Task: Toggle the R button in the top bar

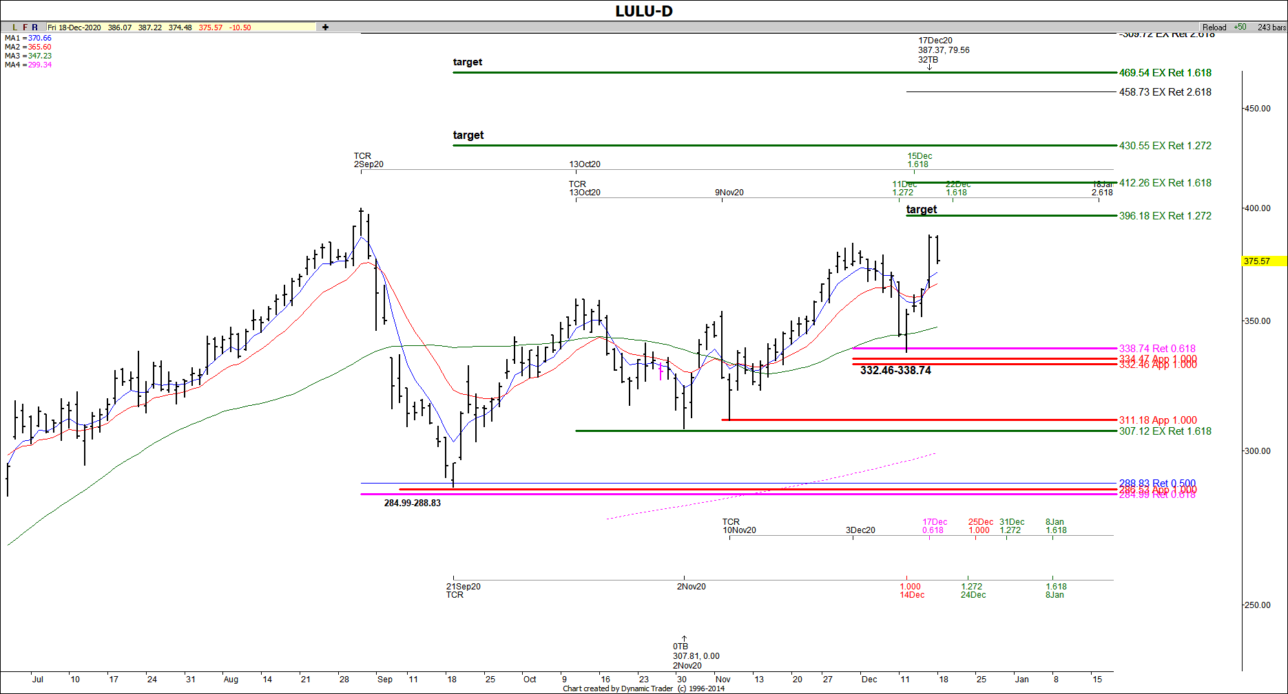Action: click(x=35, y=28)
